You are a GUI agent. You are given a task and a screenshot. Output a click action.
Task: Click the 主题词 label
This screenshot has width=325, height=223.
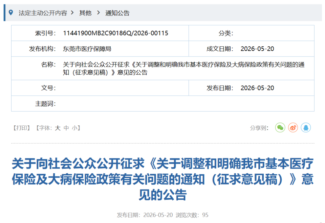(x=45, y=104)
